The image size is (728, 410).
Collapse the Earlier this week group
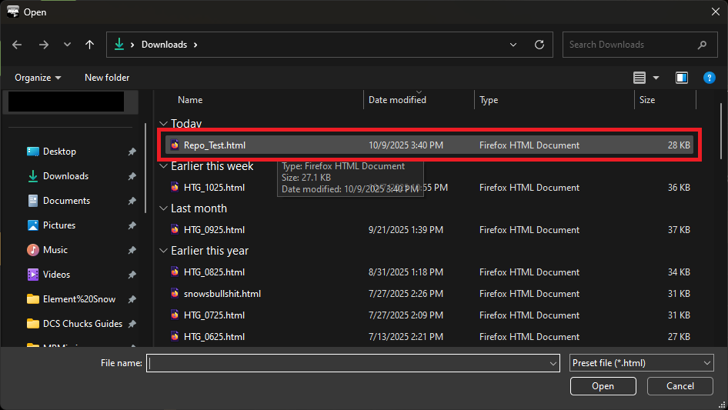coord(163,166)
